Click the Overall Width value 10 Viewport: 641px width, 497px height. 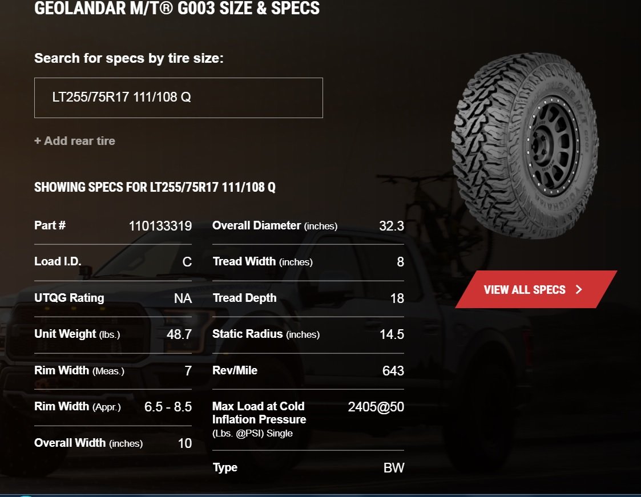click(x=185, y=443)
